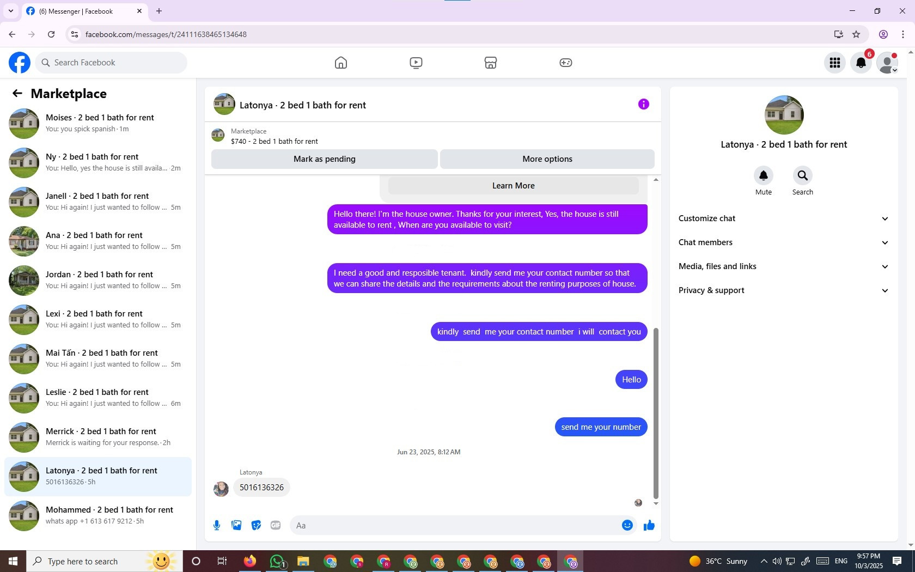Image resolution: width=915 pixels, height=572 pixels.
Task: Click the Learn More button
Action: coord(514,186)
